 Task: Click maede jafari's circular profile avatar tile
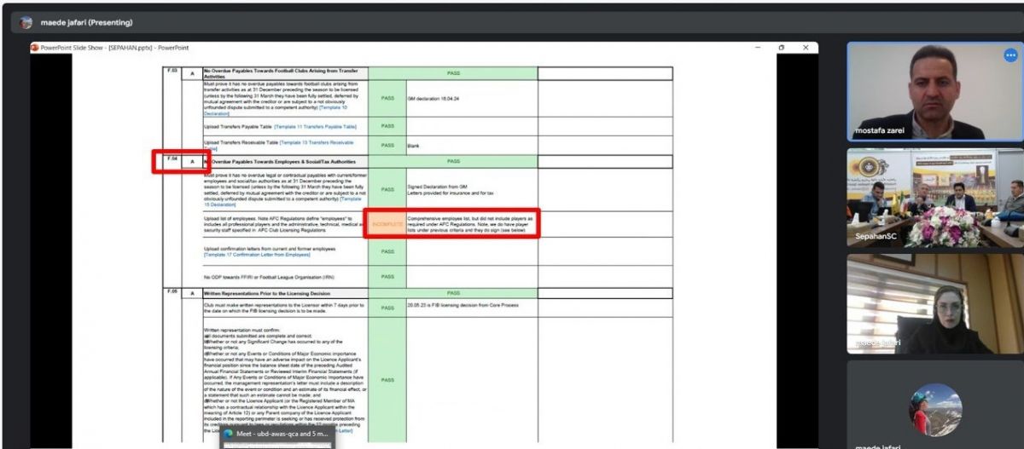click(x=934, y=409)
